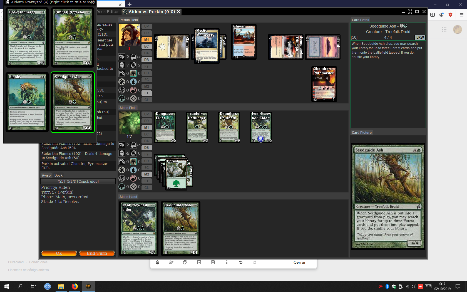Screen dimensions: 467x292
Task: Select the Dock tab
Action: pyautogui.click(x=58, y=175)
